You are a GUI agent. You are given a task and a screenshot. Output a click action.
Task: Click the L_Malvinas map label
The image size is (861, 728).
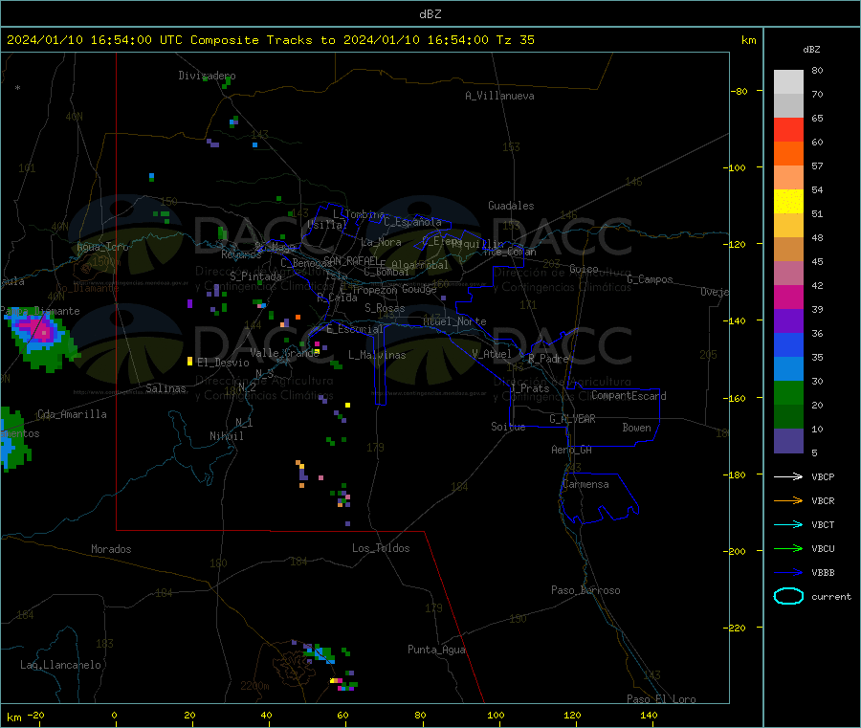tap(377, 355)
